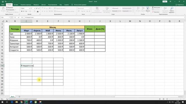
Task: Decrease font size with small A button
Action: [39, 8]
